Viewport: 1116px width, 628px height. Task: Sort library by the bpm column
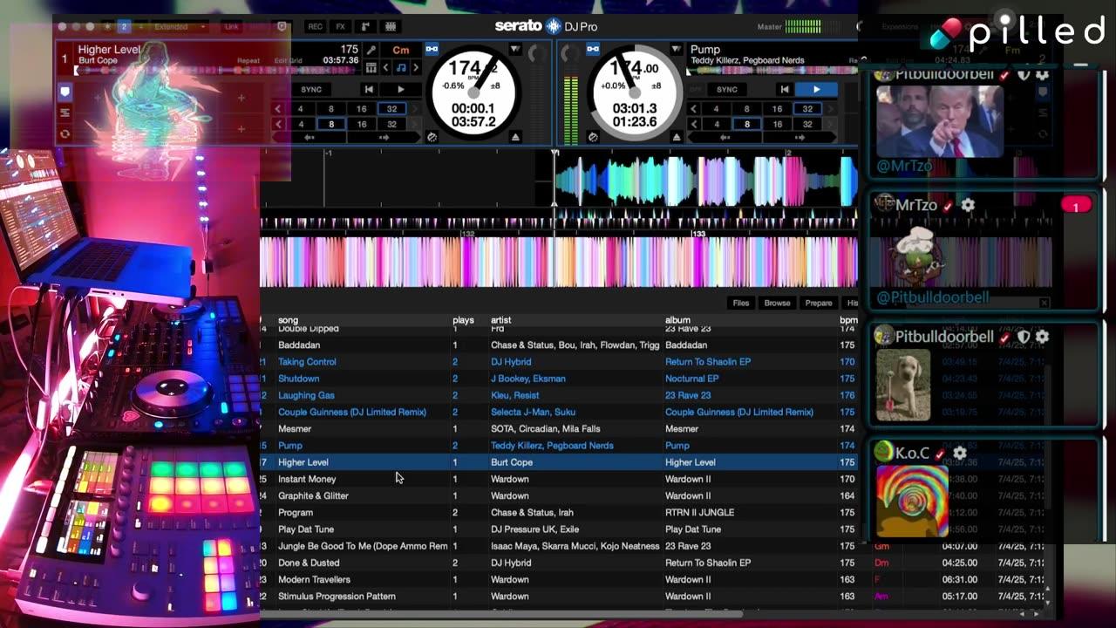tap(848, 320)
